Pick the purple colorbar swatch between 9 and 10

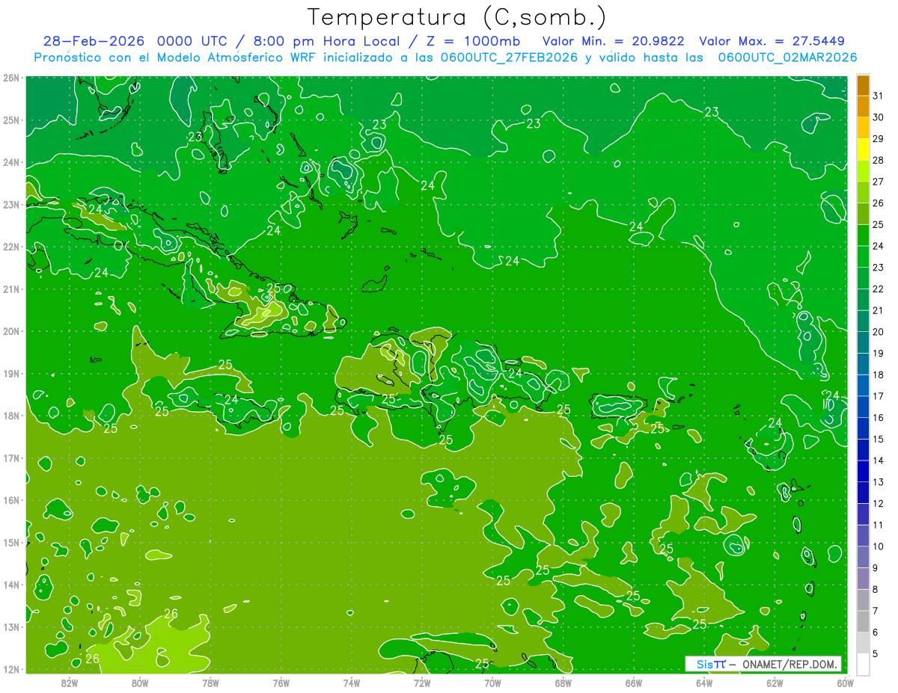[863, 557]
